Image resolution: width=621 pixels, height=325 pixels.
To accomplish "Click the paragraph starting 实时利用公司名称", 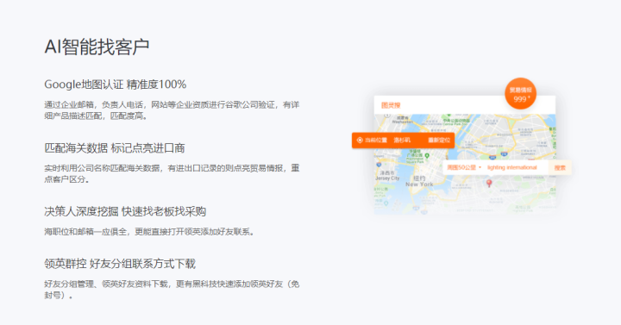I will click(x=172, y=174).
